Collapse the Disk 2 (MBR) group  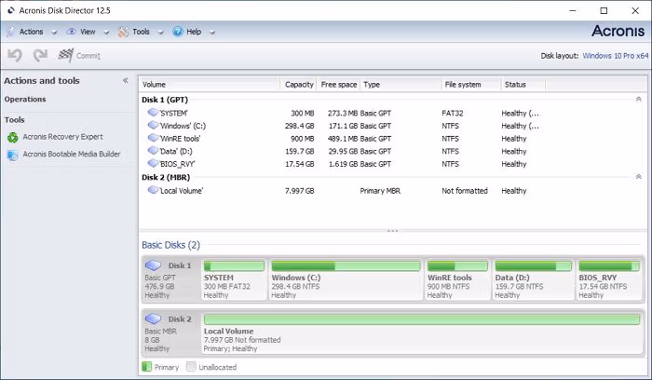click(639, 177)
